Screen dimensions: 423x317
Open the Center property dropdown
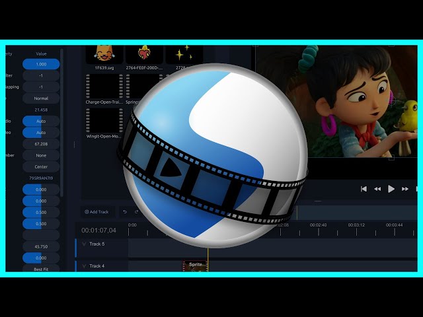tap(41, 166)
